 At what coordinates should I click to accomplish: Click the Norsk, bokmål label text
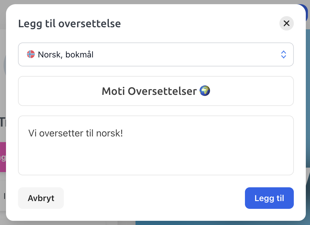click(66, 55)
